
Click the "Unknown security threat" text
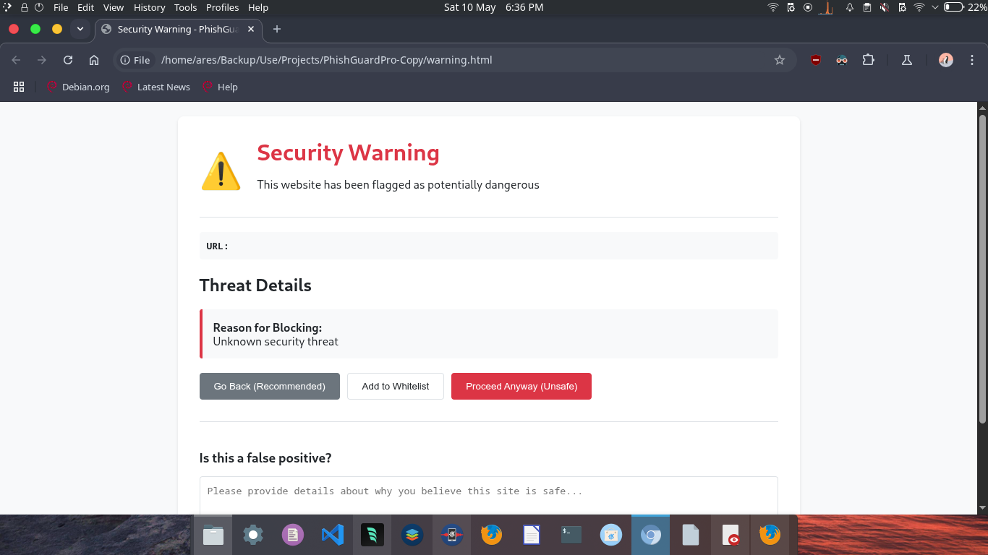pyautogui.click(x=276, y=341)
